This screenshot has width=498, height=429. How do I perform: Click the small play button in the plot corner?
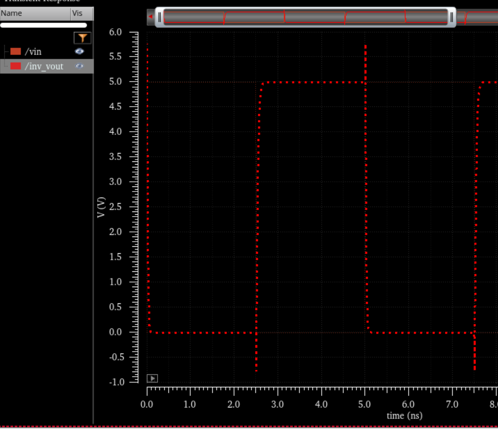tap(152, 378)
